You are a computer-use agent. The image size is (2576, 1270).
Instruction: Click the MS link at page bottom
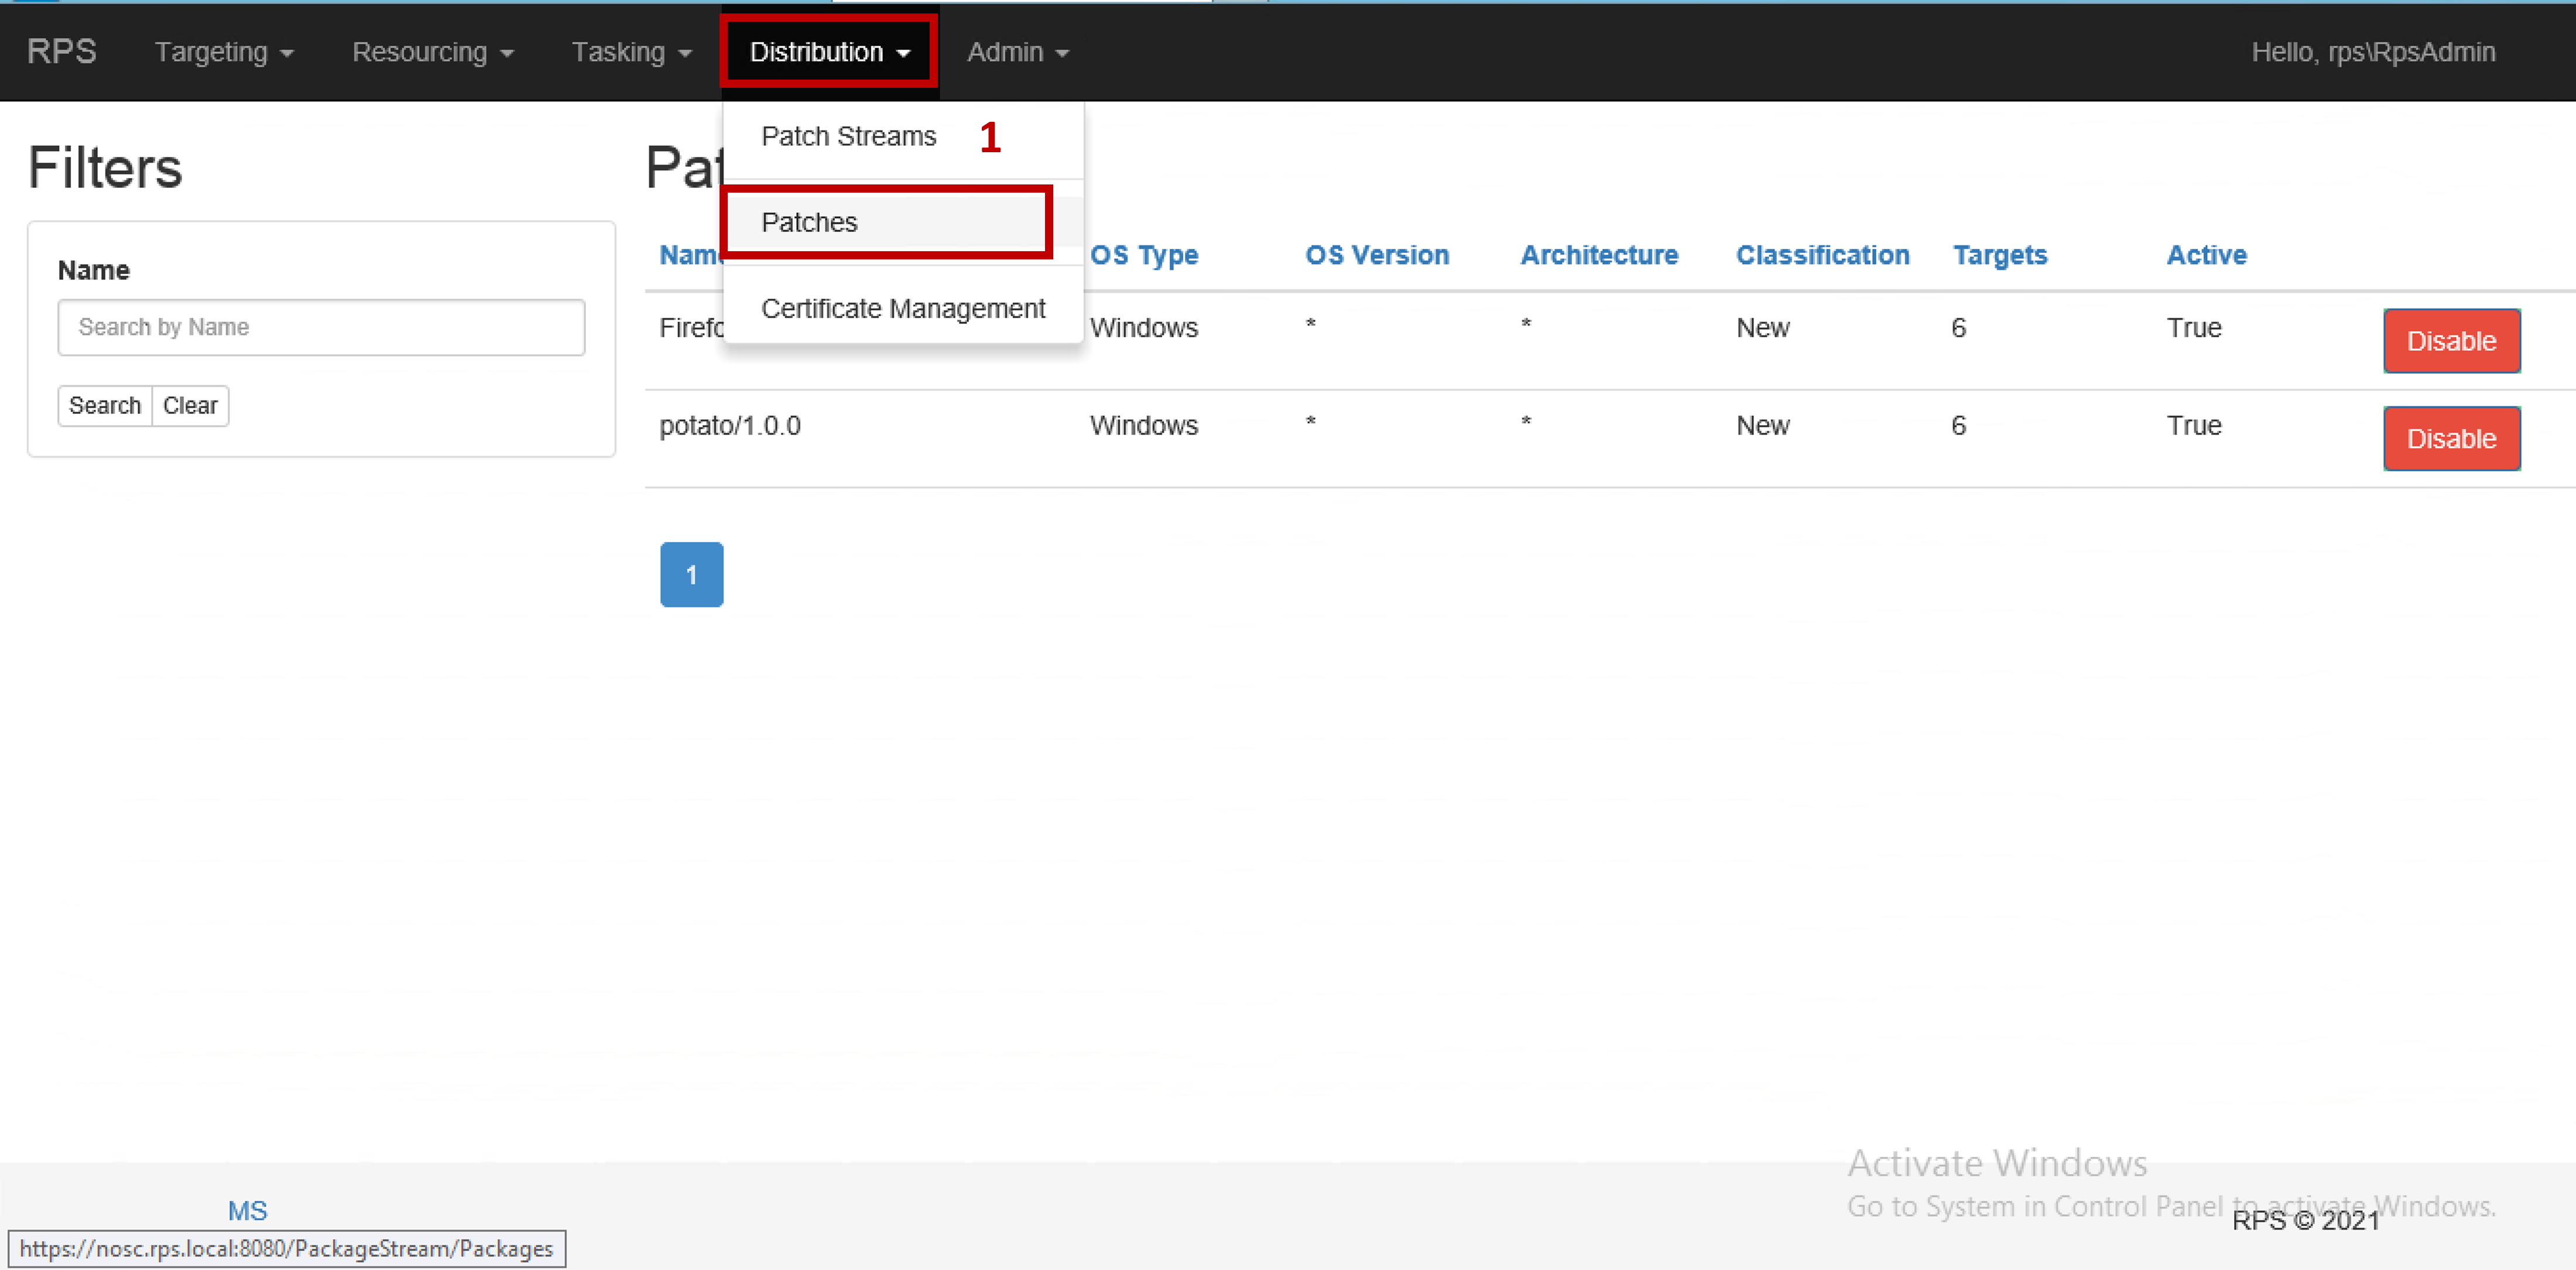point(247,1210)
